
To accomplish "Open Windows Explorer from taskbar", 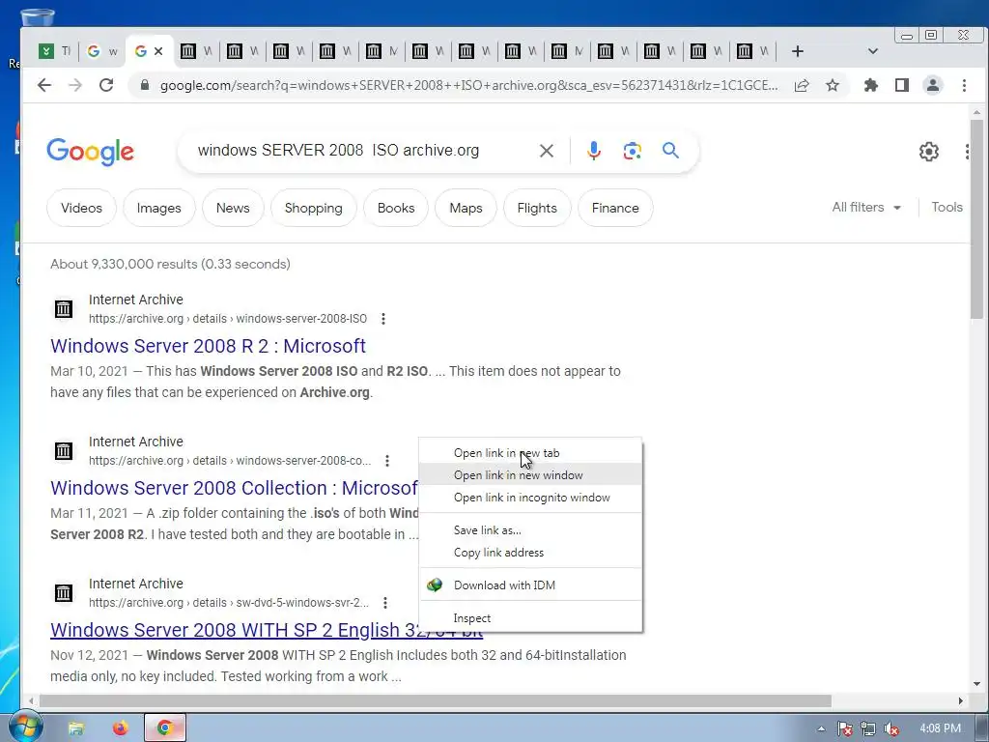I will pyautogui.click(x=75, y=728).
